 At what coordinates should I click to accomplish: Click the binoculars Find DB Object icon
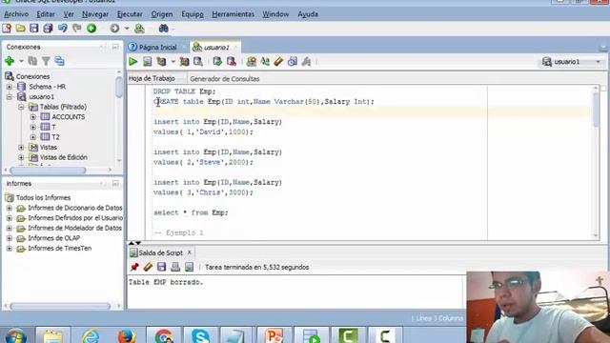(163, 28)
